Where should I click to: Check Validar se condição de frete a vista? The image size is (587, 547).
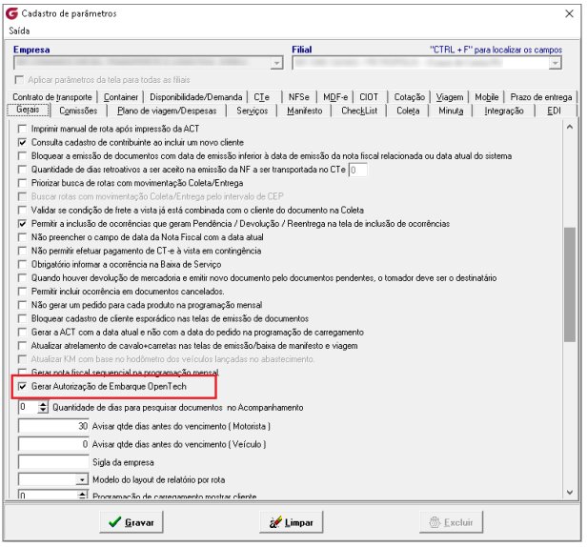tap(23, 210)
